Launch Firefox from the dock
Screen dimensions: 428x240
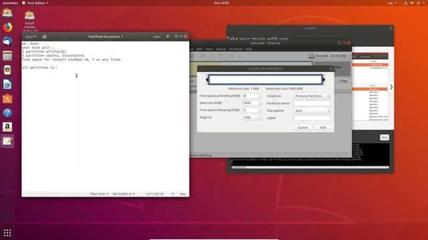7,27
